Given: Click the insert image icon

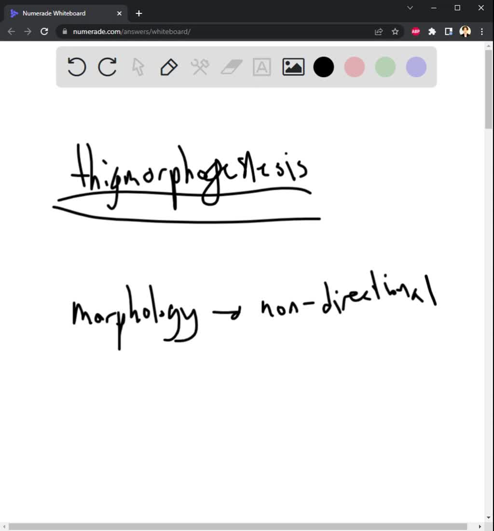Looking at the screenshot, I should (292, 67).
